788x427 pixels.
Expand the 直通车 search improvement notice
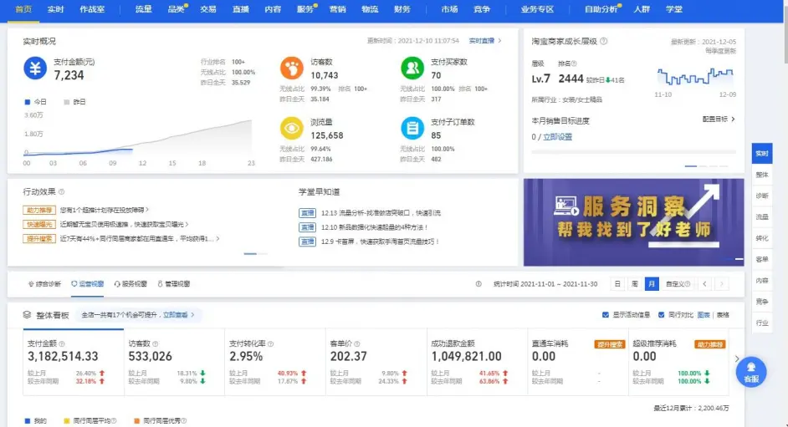click(140, 239)
